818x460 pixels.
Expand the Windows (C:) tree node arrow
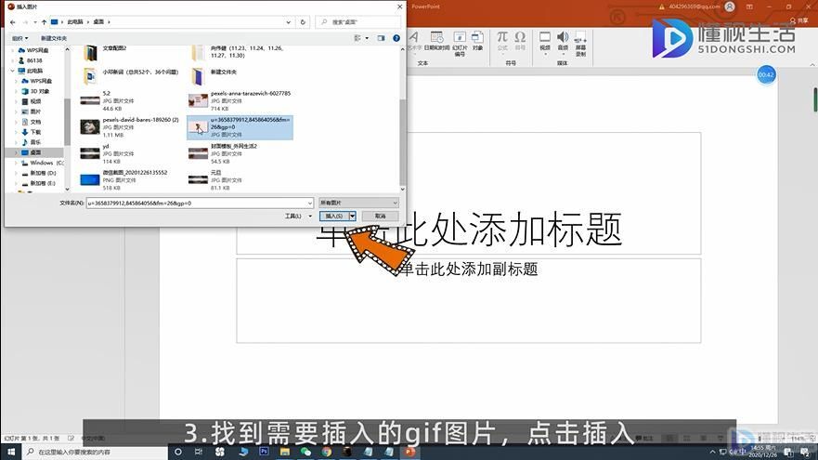click(16, 163)
